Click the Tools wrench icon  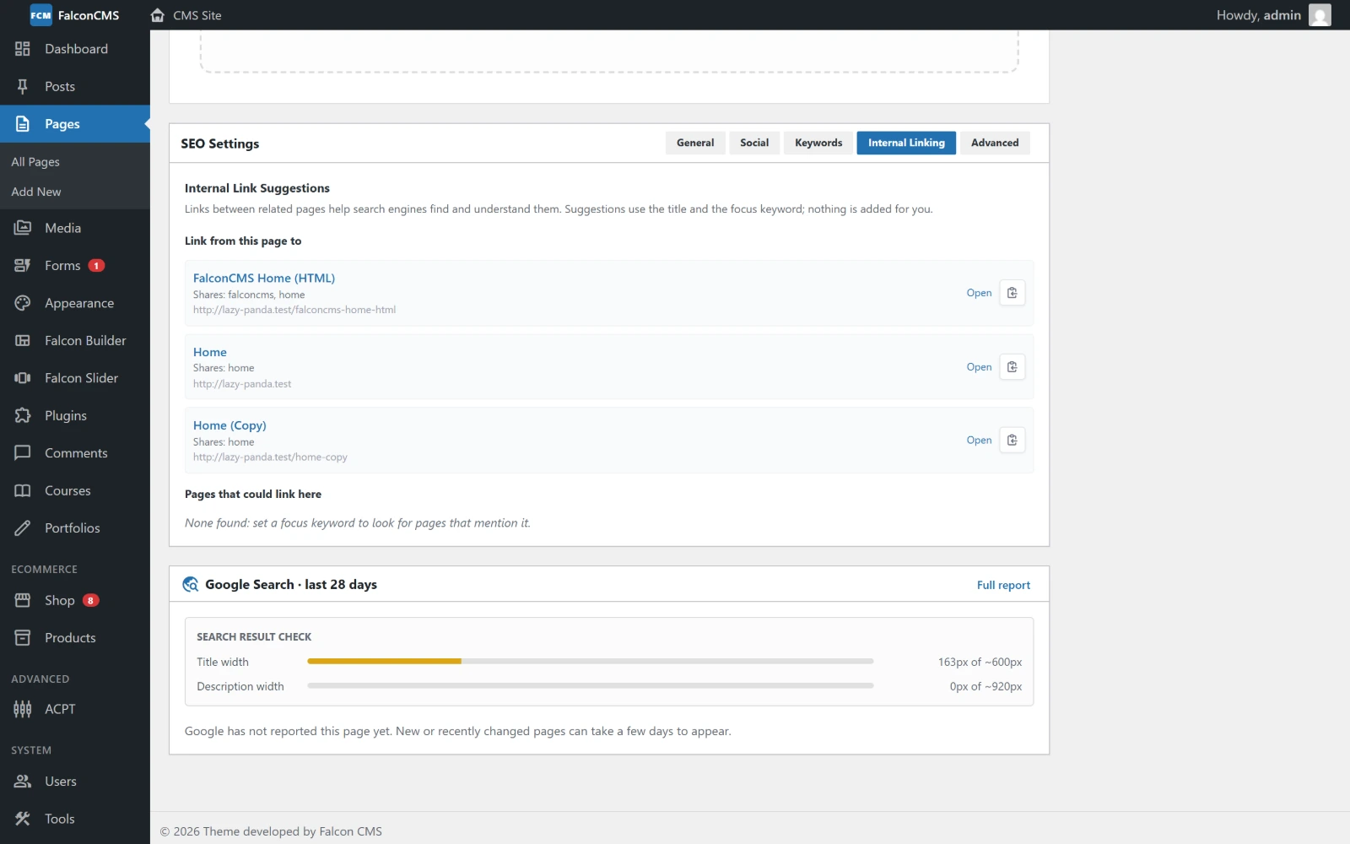coord(23,819)
